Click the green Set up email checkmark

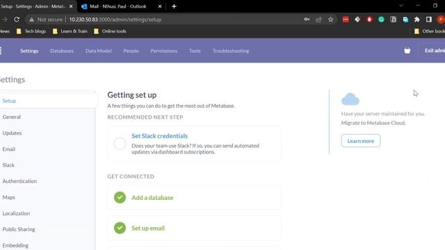(x=120, y=228)
